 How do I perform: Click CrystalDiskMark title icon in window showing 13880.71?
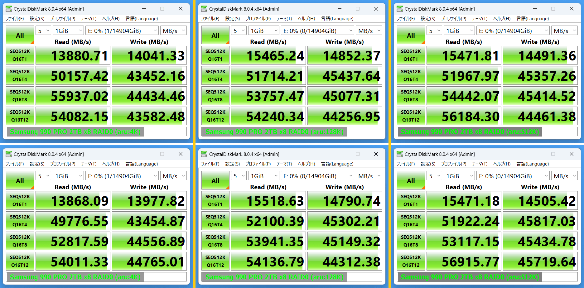(x=9, y=9)
